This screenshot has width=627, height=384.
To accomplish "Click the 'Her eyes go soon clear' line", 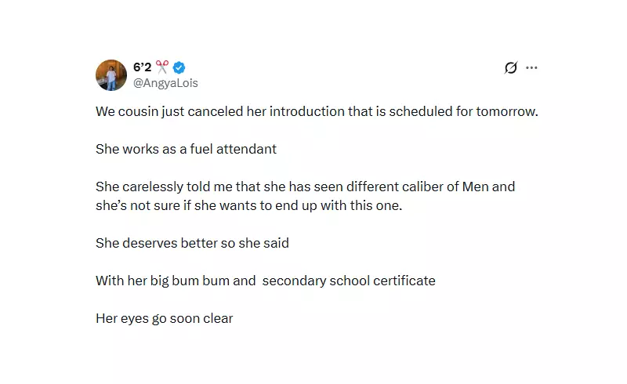I will point(164,318).
